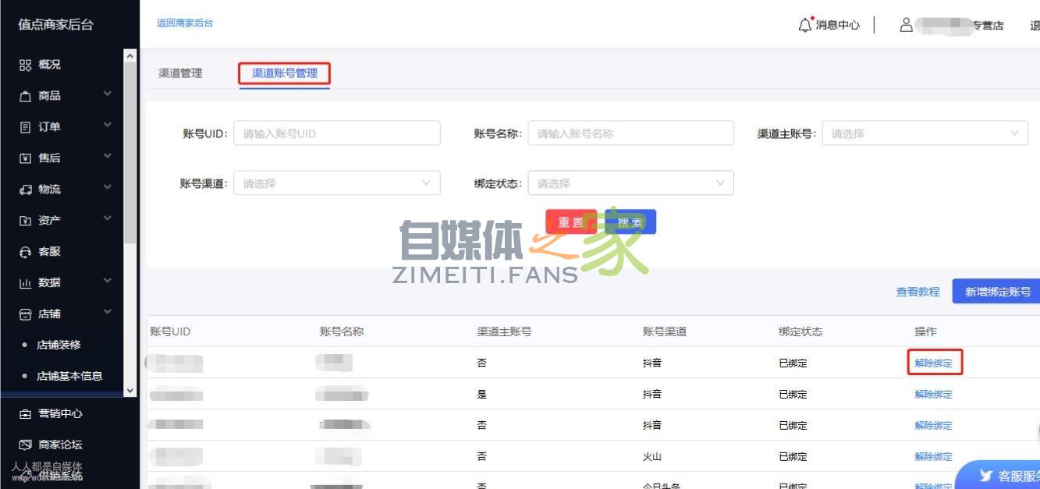Click the 账号UID input field
Image resolution: width=1040 pixels, height=489 pixels.
tap(337, 133)
